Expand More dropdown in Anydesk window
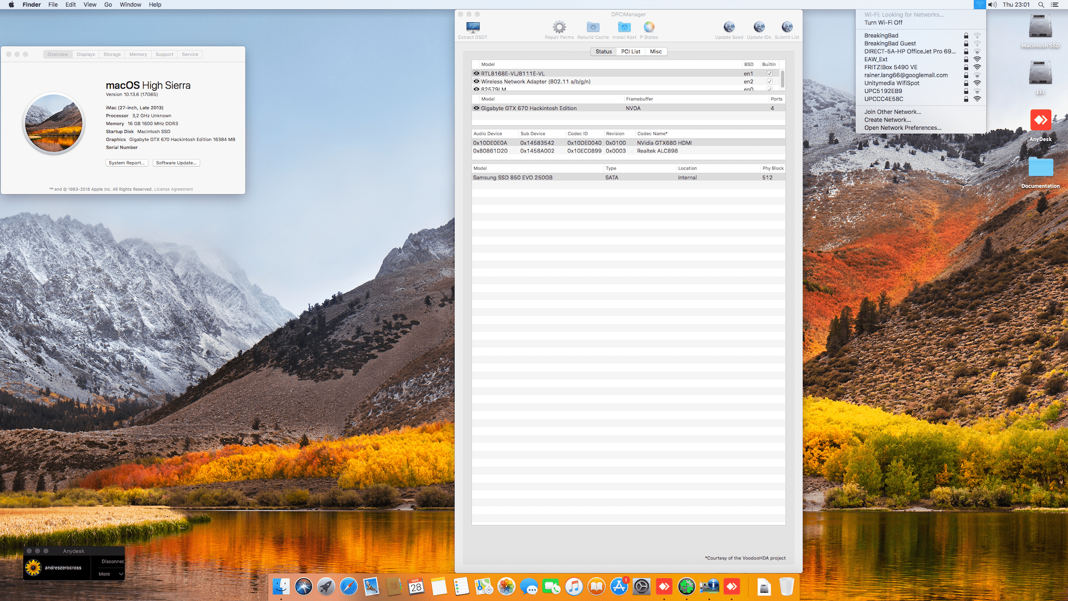Image resolution: width=1068 pixels, height=601 pixels. pos(111,574)
